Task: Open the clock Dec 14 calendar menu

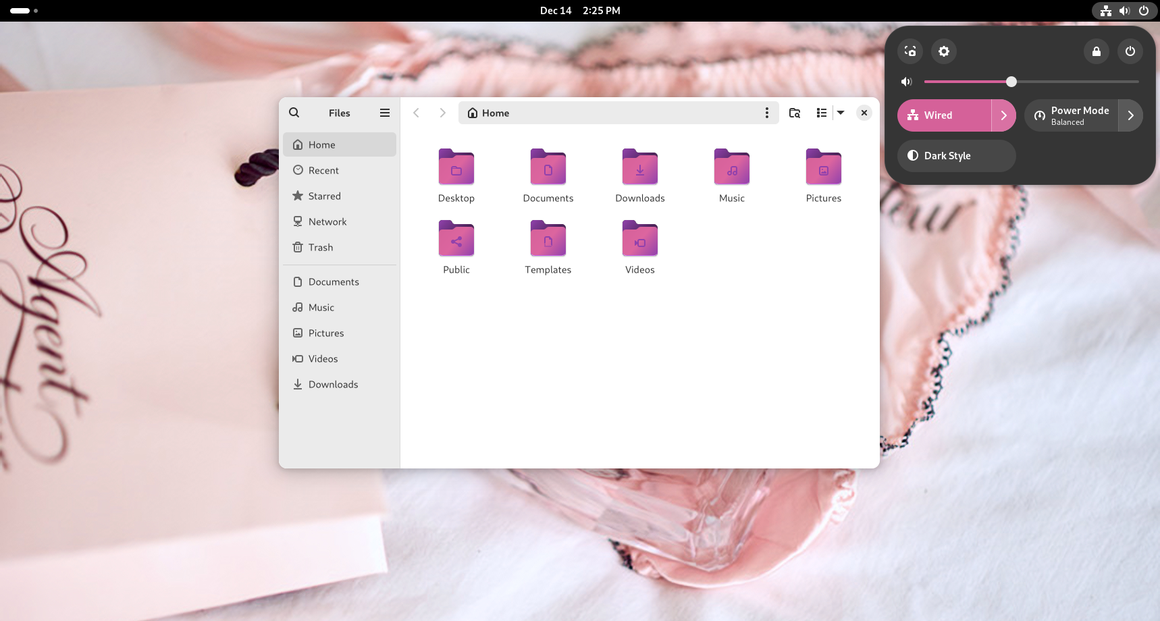Action: 580,11
